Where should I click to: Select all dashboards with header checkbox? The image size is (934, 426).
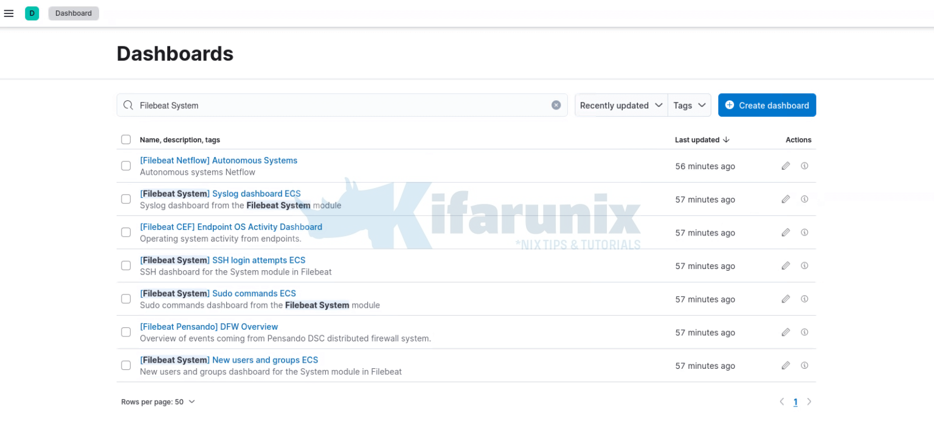click(x=126, y=139)
